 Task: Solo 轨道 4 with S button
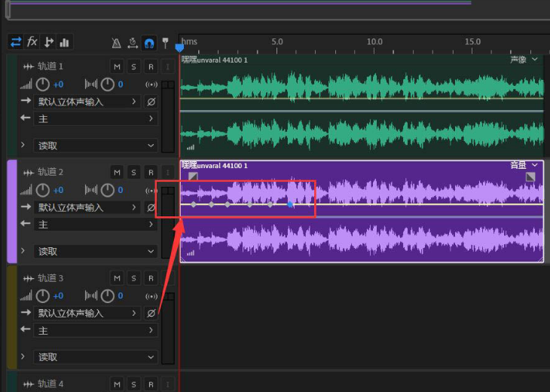tap(133, 384)
